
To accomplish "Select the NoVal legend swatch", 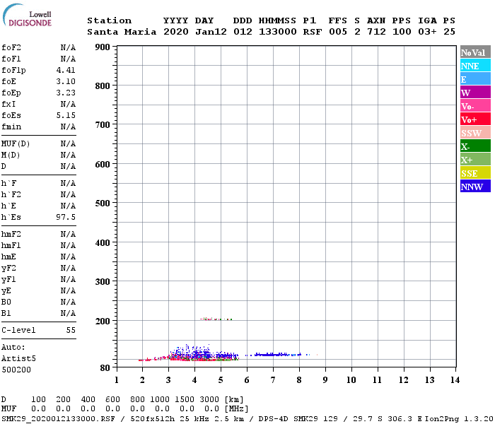I will tap(475, 52).
